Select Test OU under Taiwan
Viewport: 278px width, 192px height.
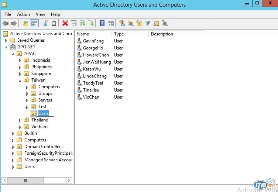(x=42, y=107)
